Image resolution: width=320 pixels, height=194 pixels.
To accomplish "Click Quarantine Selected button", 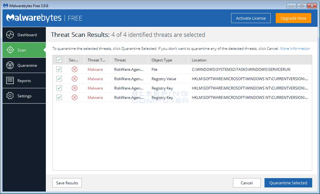I will point(288,183).
